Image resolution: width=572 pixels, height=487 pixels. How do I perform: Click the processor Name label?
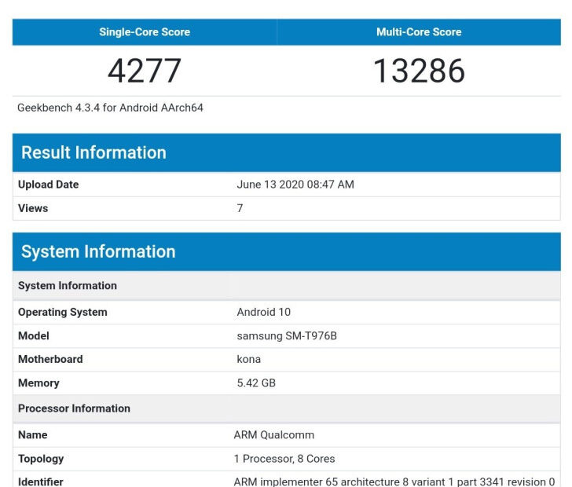click(x=32, y=435)
